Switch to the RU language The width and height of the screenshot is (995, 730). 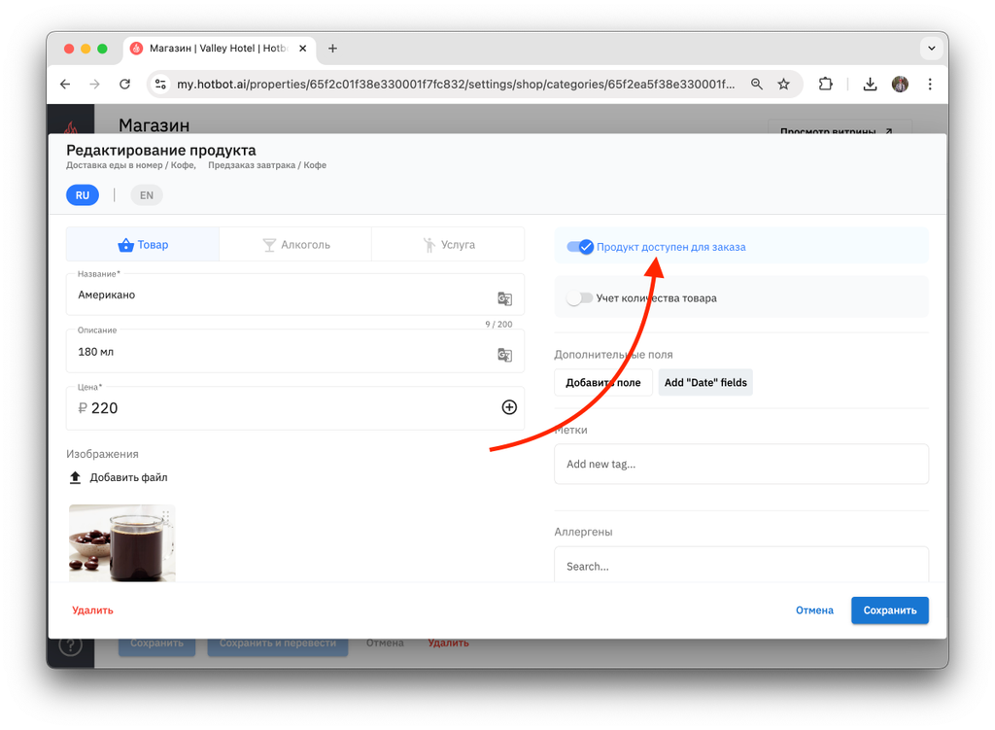tap(83, 194)
